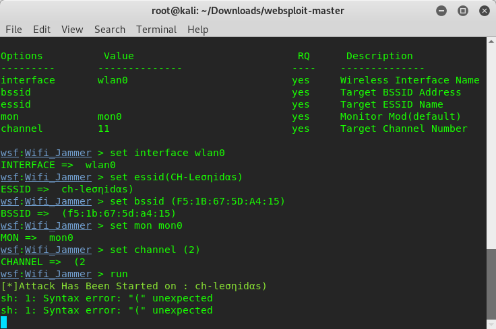Click the scrollbar up arrow

491,42
